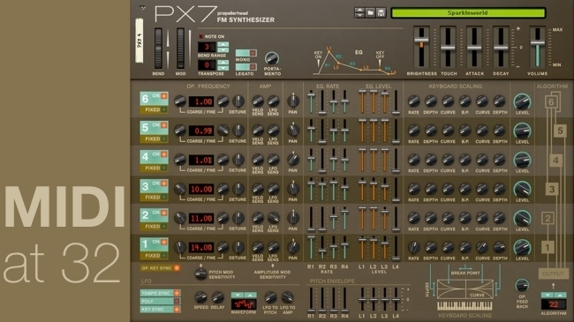The image size is (574, 322).
Task: Select operator 3 box in the algorithm diagram
Action: pos(552,189)
